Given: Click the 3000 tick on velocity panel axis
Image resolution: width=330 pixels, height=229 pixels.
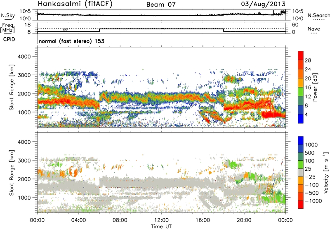Looking at the screenshot, I should [x=24, y=160].
